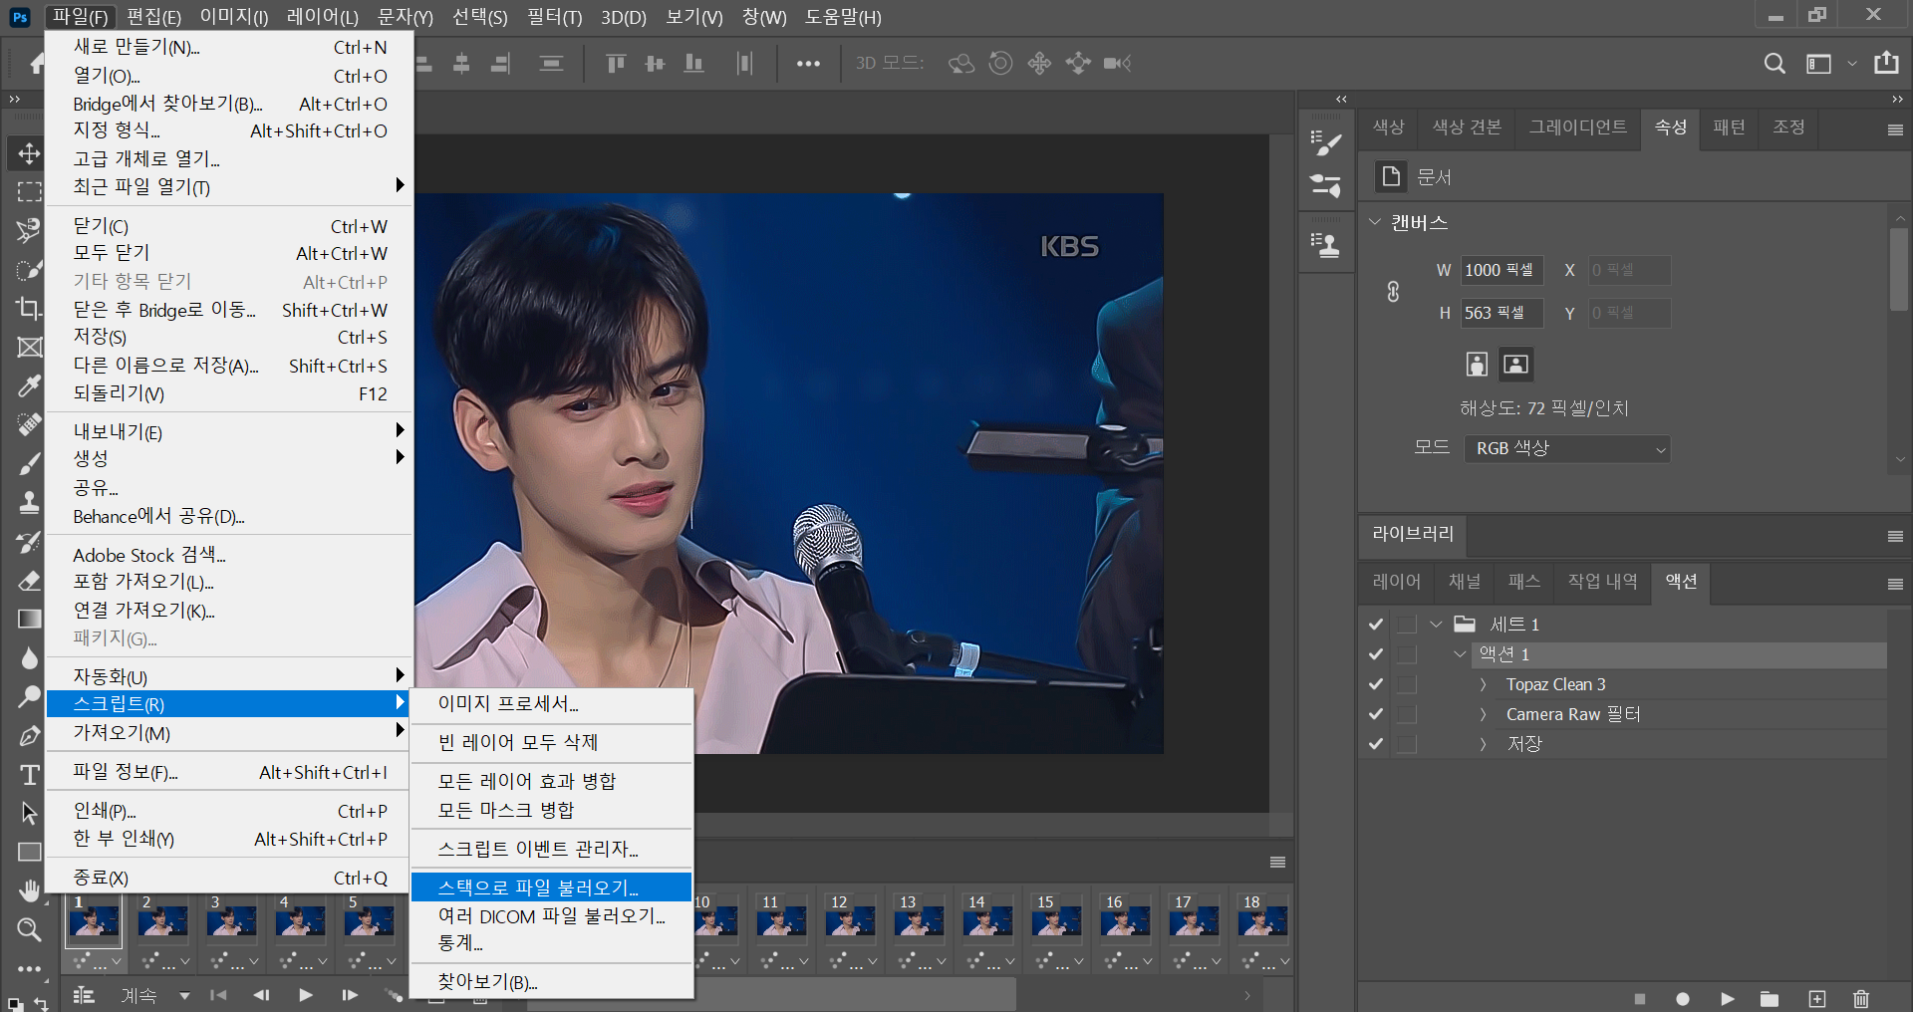Screen dimensions: 1913x1012
Task: Select the Rectangular Marquee tool
Action: tap(29, 191)
